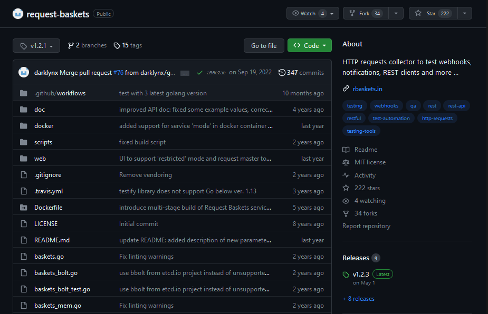The width and height of the screenshot is (488, 314).
Task: Open the Dockerfile symlink entry
Action: pyautogui.click(x=48, y=208)
